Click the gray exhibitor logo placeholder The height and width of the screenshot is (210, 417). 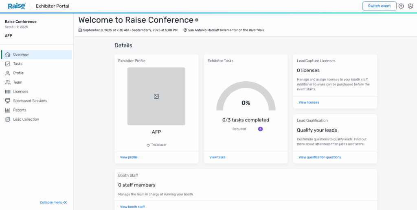(156, 96)
